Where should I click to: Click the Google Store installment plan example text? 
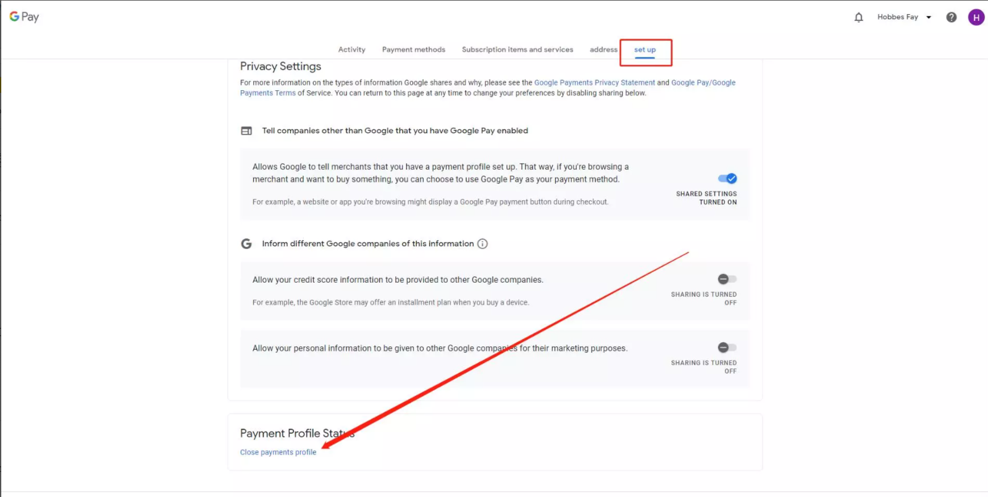point(391,303)
